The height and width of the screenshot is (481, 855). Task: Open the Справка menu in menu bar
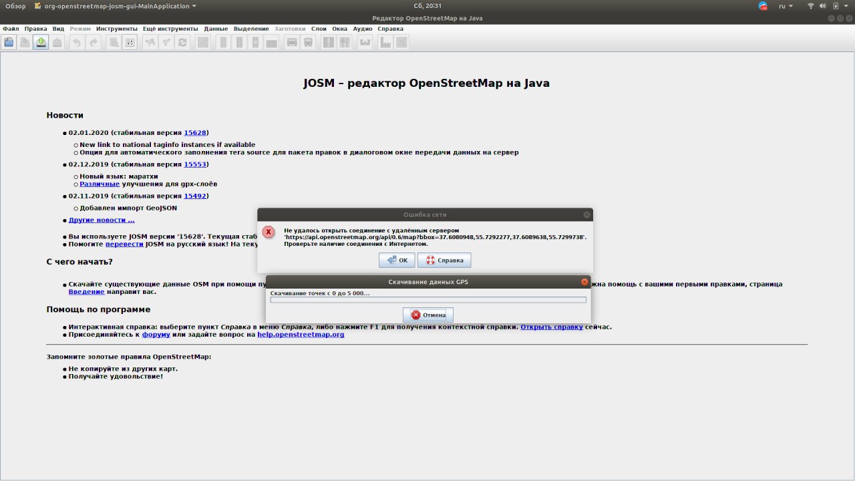(x=390, y=29)
